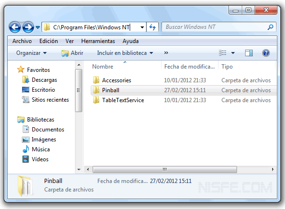The width and height of the screenshot is (285, 209).
Task: Open Documentos library
Action: [48, 130]
